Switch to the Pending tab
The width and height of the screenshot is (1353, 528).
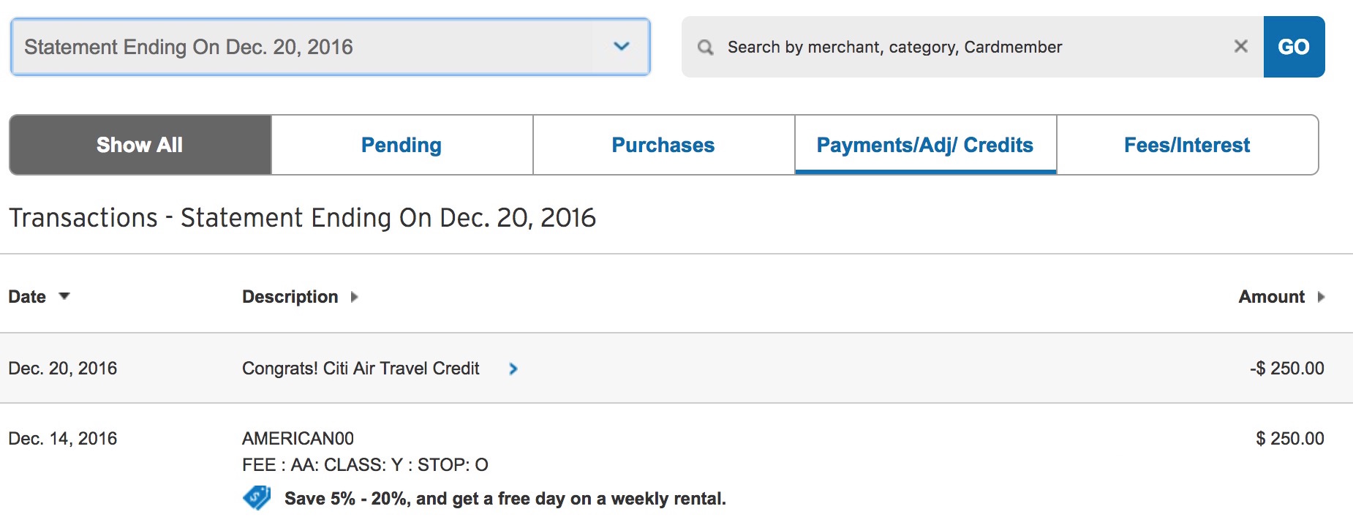pos(402,145)
